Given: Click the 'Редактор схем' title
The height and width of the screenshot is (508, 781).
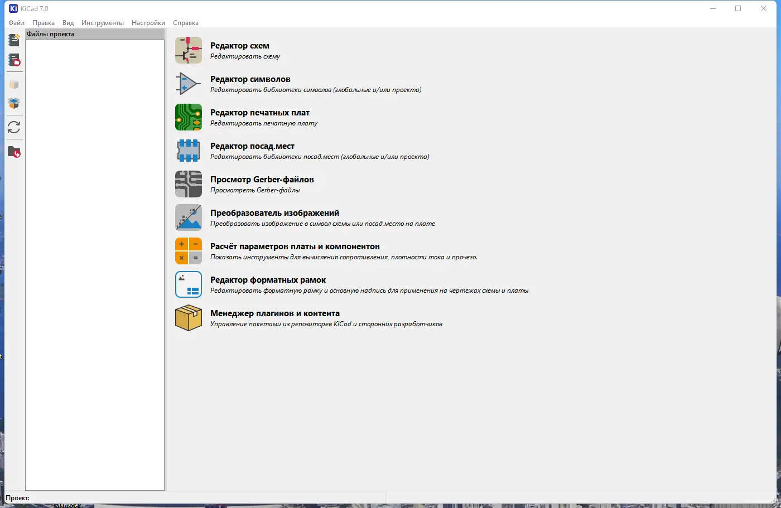Looking at the screenshot, I should coord(240,46).
